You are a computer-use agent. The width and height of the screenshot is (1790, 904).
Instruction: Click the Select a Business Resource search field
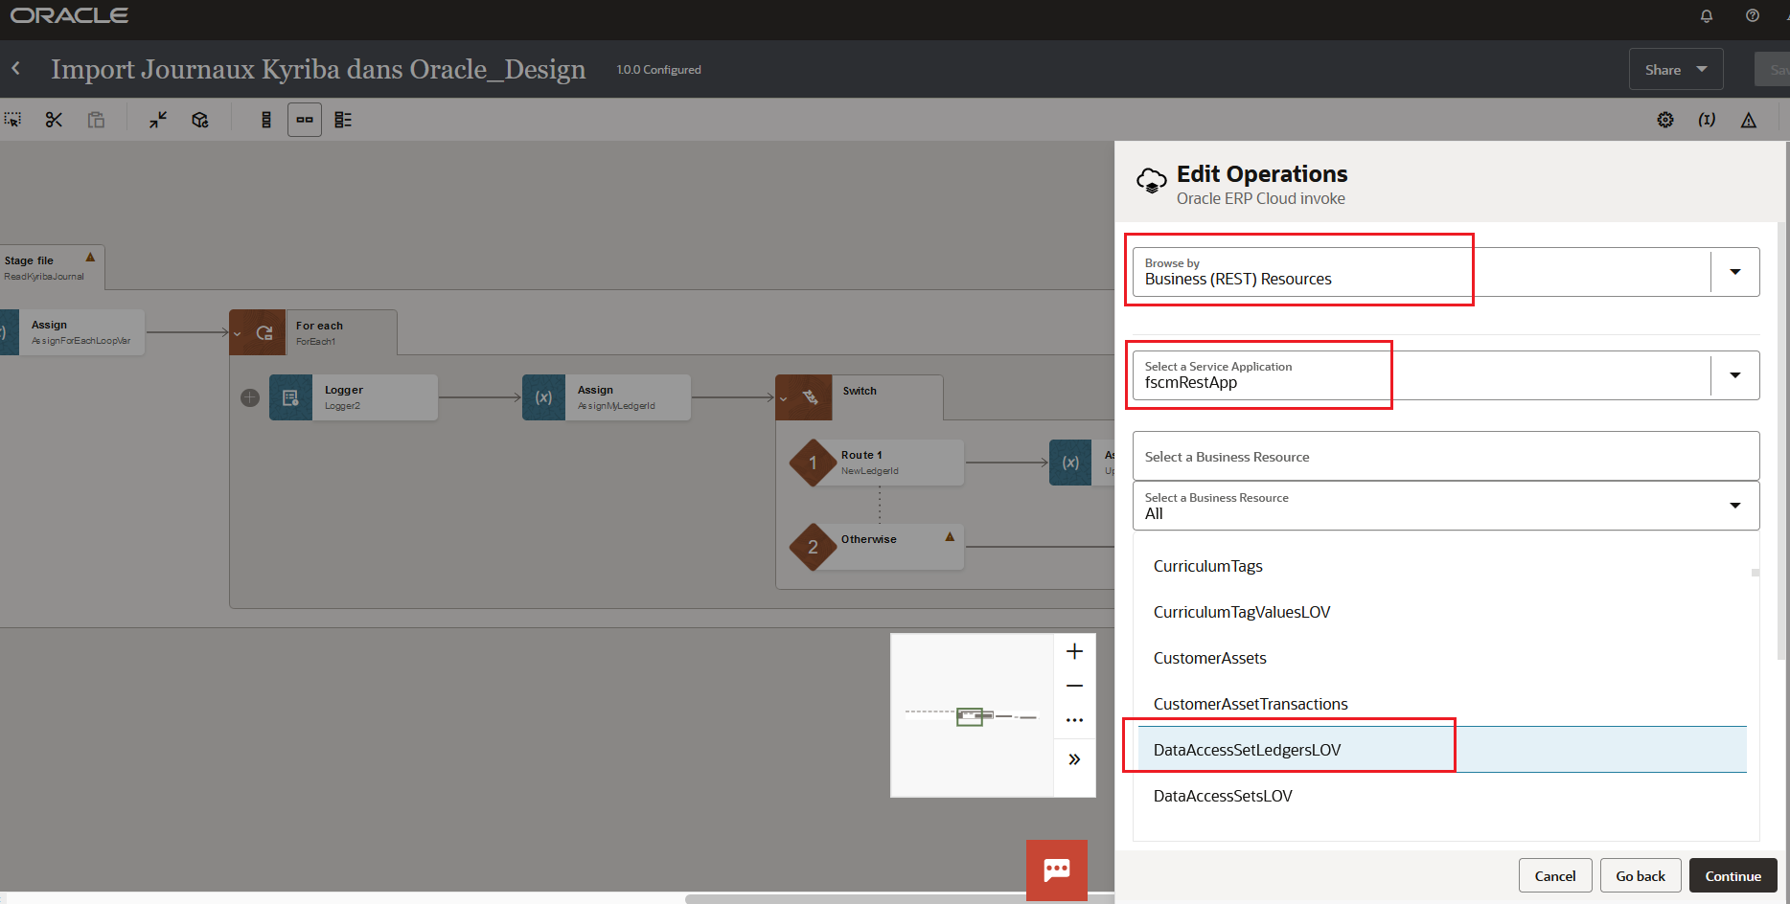(1446, 457)
